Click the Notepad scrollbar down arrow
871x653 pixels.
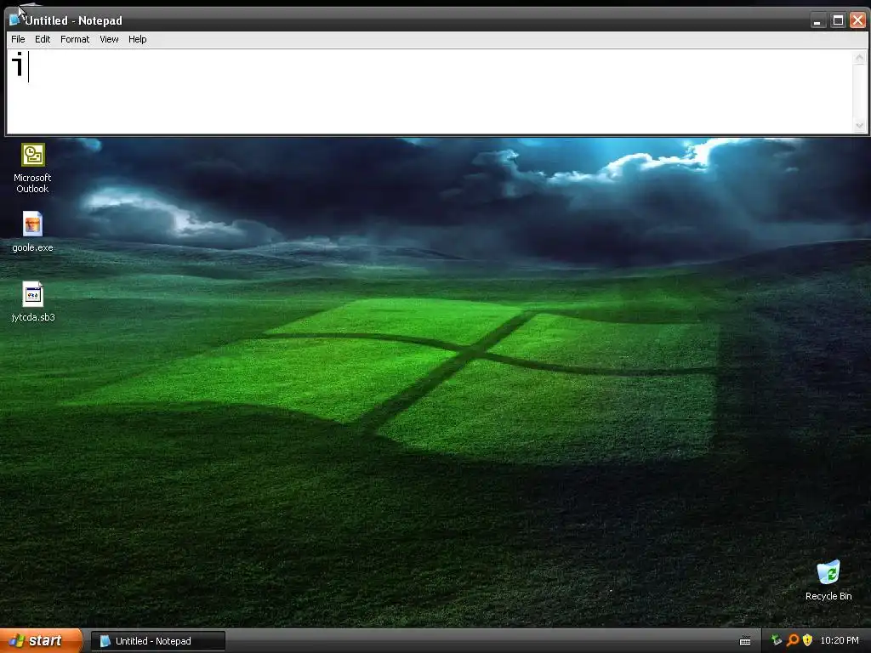tap(859, 126)
